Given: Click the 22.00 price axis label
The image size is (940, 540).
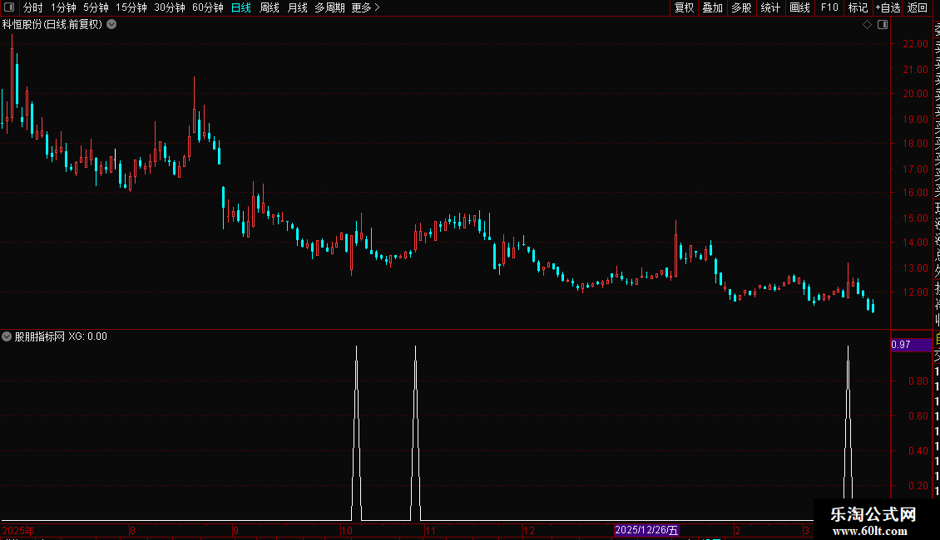Looking at the screenshot, I should click(915, 44).
